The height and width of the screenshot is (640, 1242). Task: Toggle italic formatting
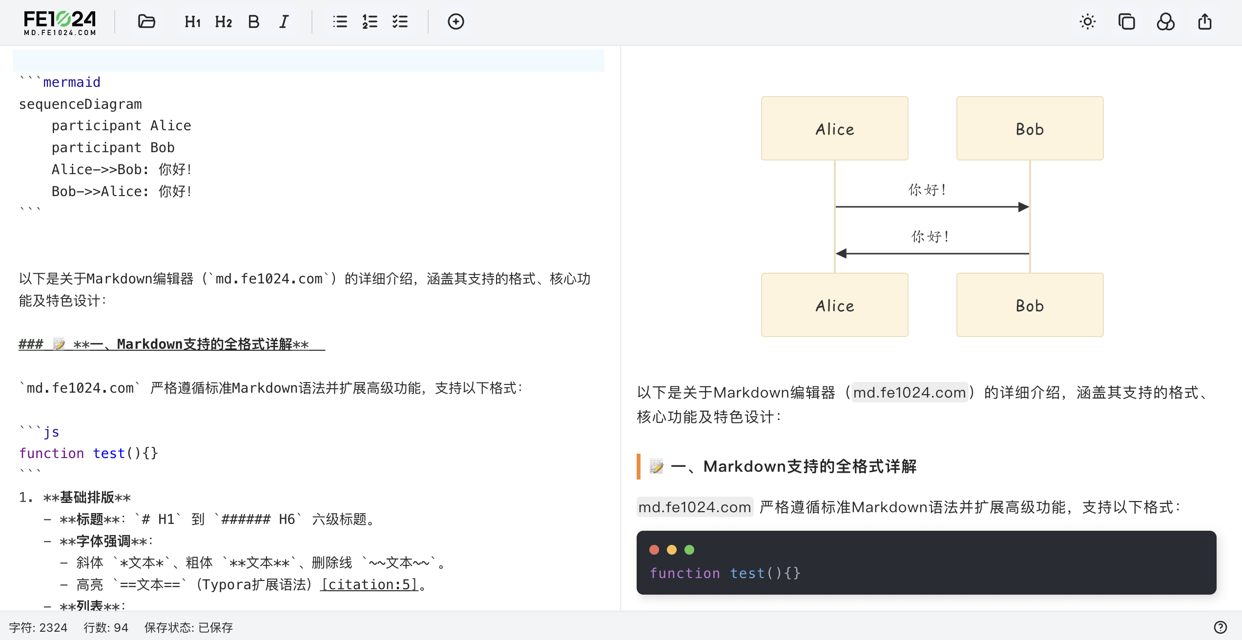284,21
